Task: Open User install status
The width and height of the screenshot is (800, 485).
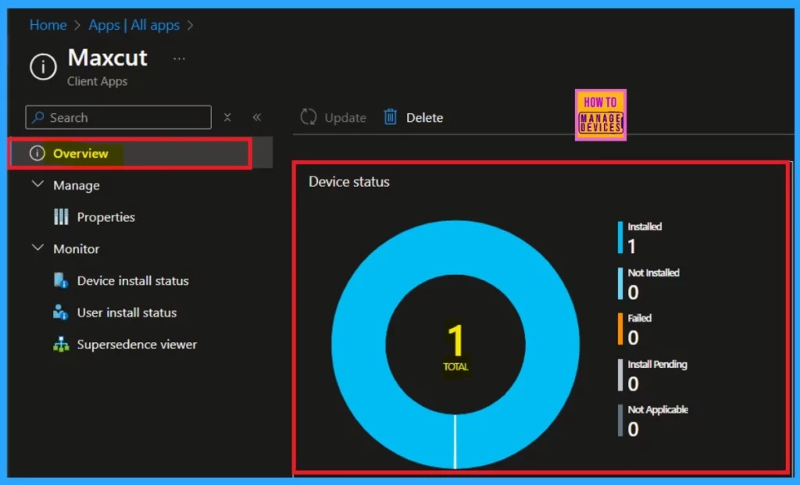Action: 127,312
